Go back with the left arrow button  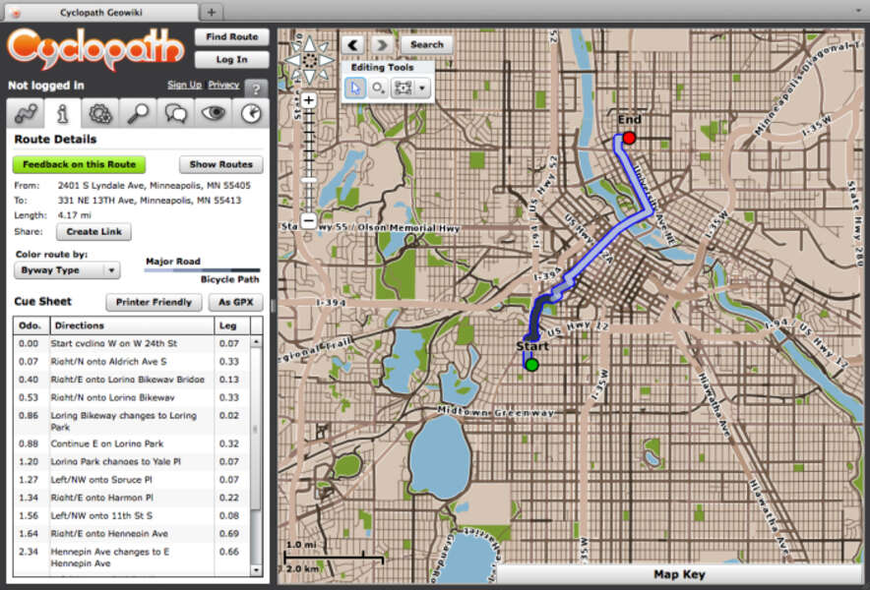tap(353, 44)
